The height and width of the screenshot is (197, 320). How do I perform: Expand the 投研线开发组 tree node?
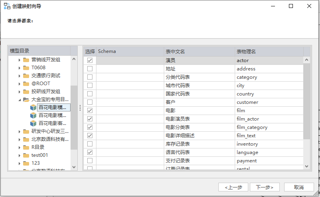tap(20, 92)
